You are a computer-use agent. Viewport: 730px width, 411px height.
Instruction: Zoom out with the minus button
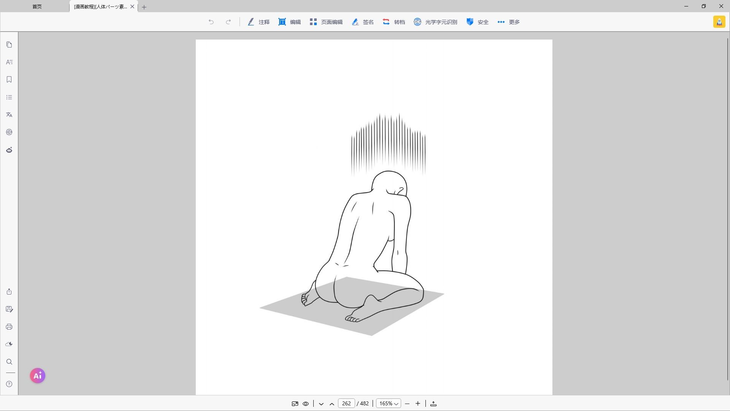pyautogui.click(x=407, y=404)
